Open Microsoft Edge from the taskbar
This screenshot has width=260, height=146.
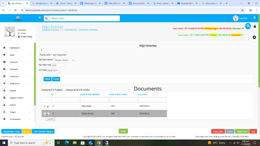(x=67, y=143)
